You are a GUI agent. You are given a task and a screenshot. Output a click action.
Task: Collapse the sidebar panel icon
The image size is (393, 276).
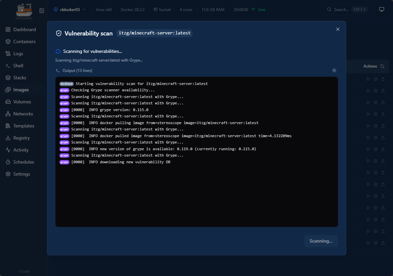(42, 11)
